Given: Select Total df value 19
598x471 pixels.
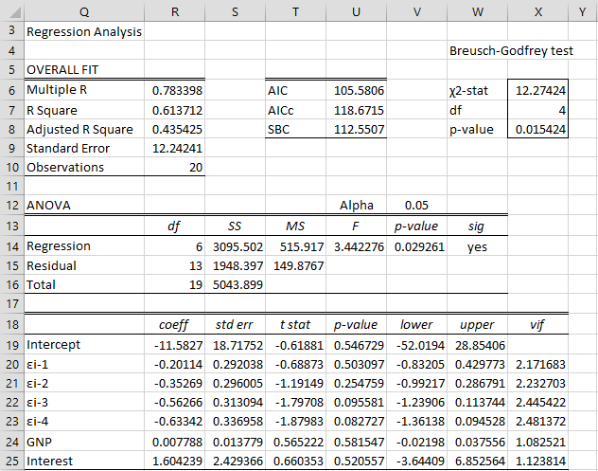Looking at the screenshot, I should (x=175, y=284).
